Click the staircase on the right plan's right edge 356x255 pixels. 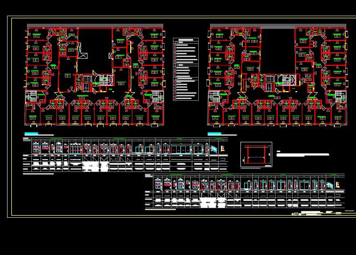(340, 97)
